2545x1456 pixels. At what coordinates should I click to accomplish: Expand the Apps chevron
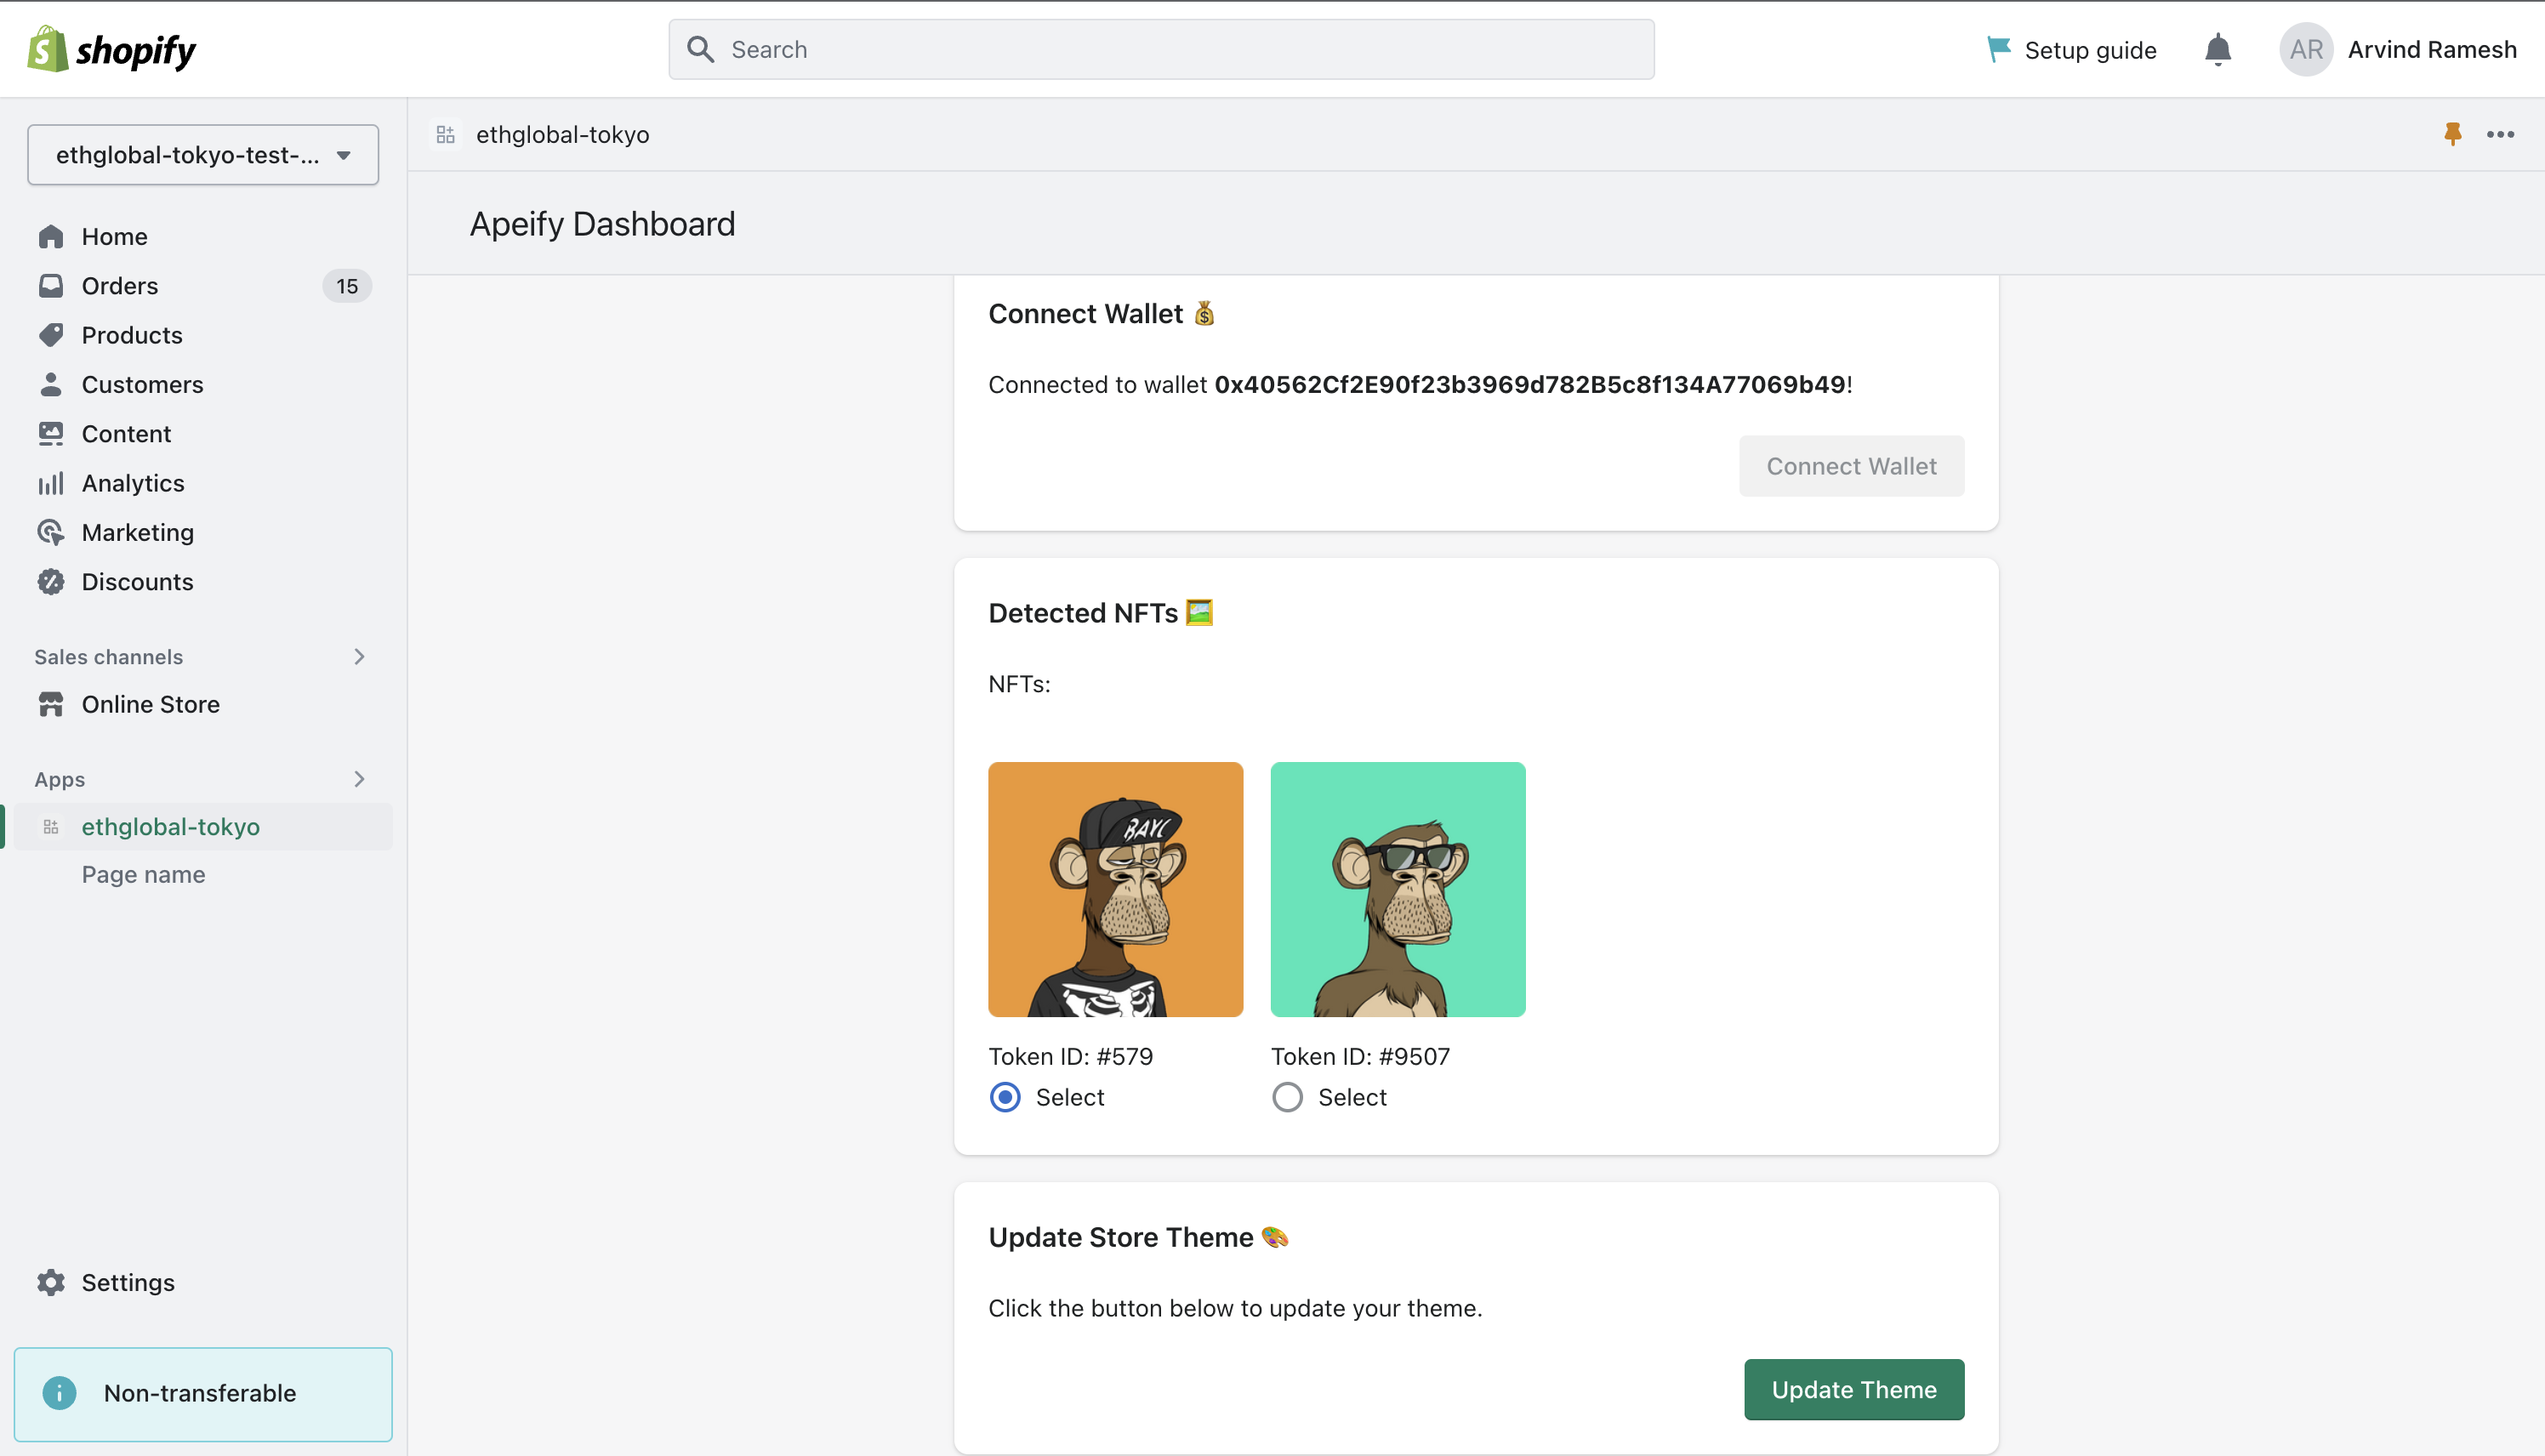[x=359, y=779]
